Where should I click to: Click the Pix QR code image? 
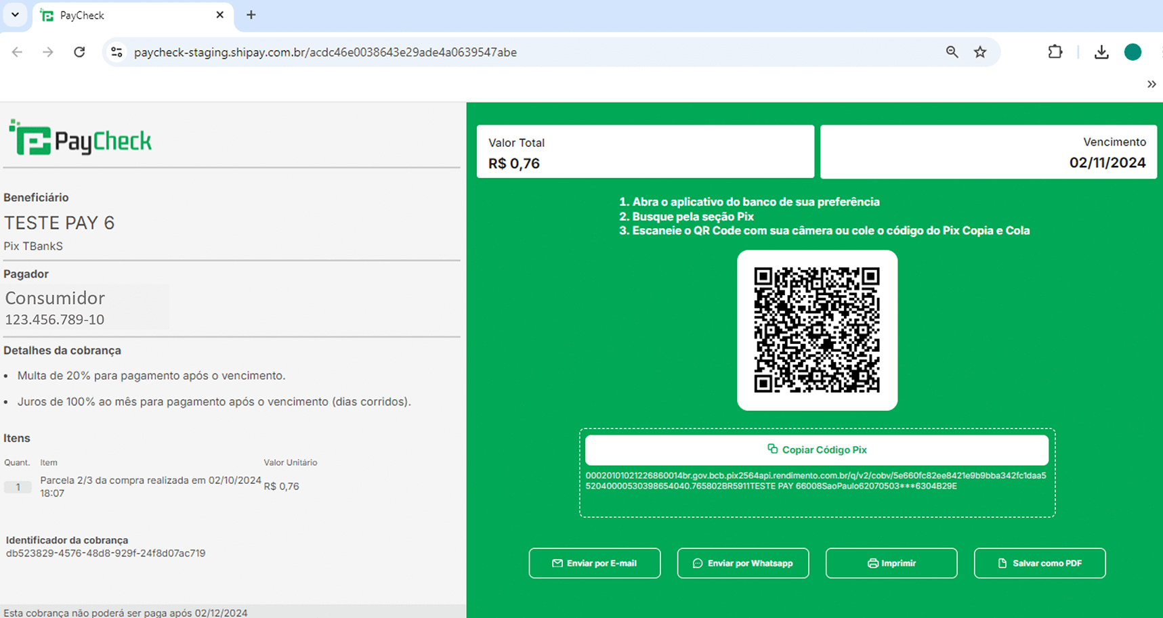click(817, 330)
